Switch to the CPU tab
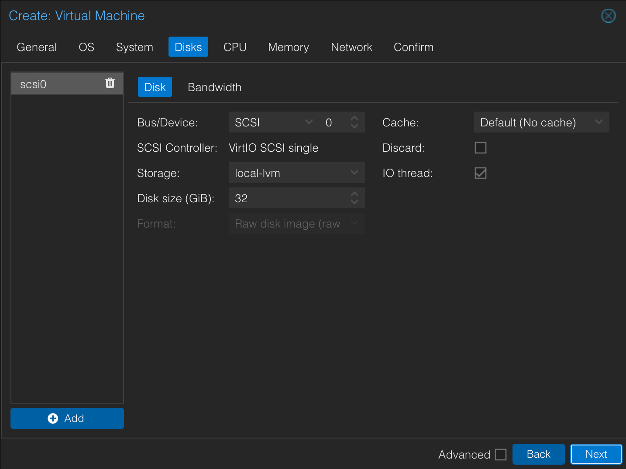 (235, 47)
